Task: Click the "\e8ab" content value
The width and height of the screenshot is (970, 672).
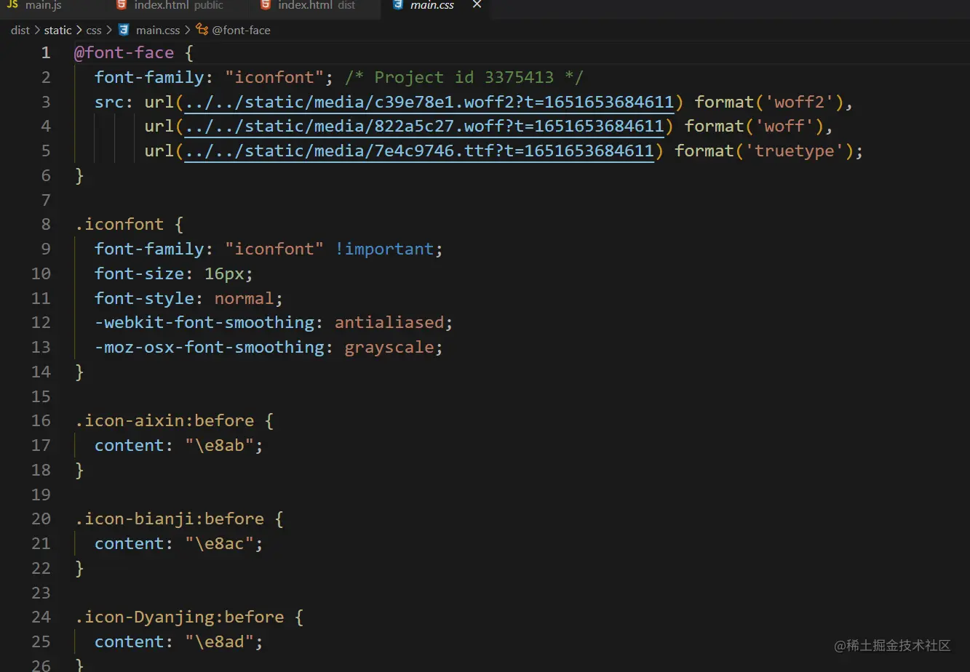Action: (x=219, y=446)
